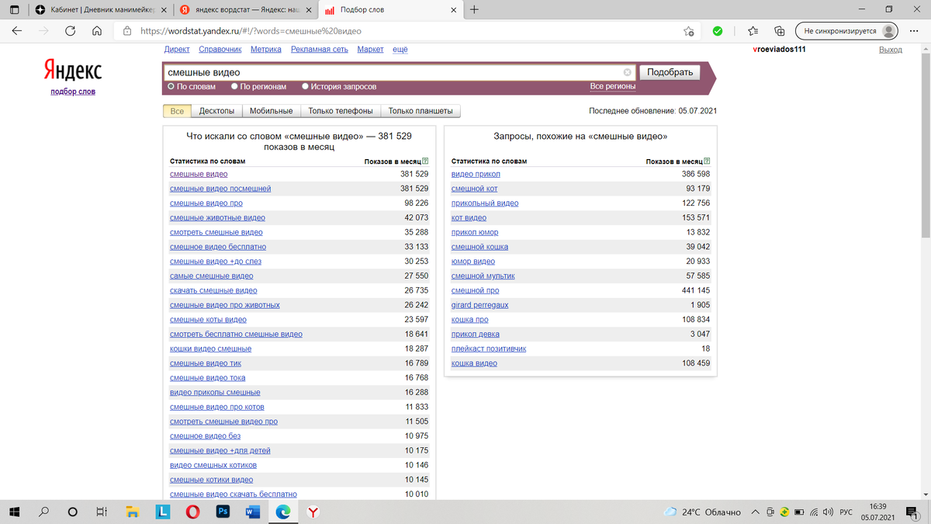Image resolution: width=931 pixels, height=524 pixels.
Task: Open girard perregaux similar query link
Action: [480, 305]
